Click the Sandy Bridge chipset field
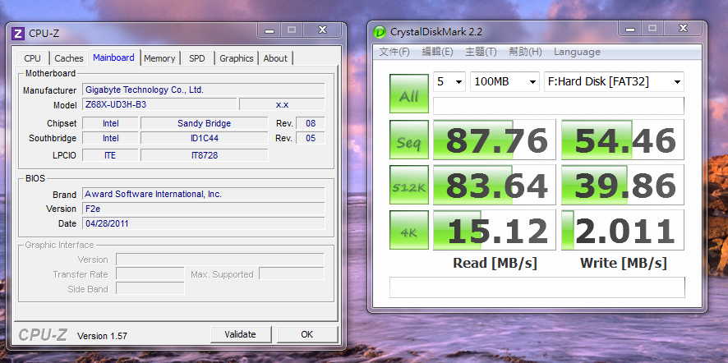The image size is (728, 363). (x=205, y=123)
